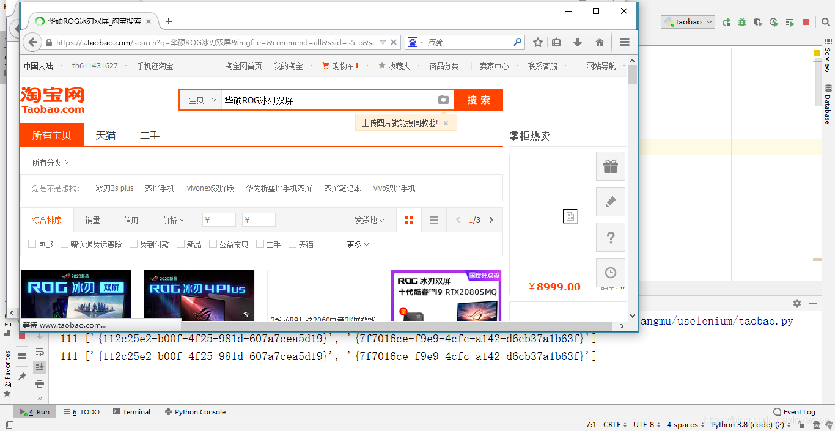This screenshot has height=431, width=835.
Task: Go to previous results page arrow
Action: tap(458, 220)
